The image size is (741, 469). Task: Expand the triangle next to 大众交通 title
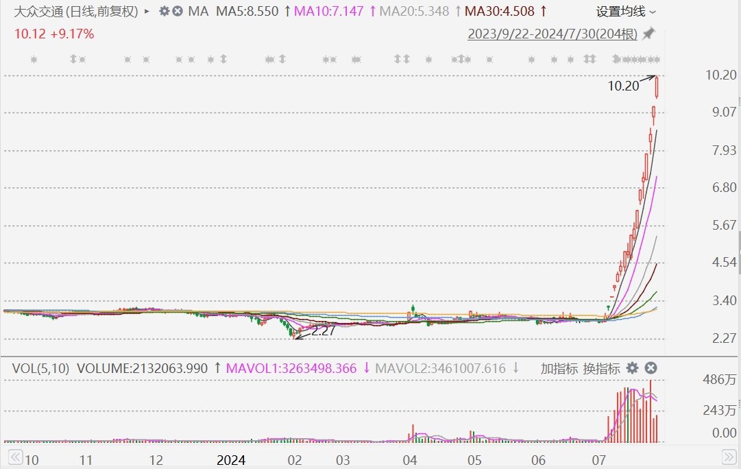click(147, 12)
